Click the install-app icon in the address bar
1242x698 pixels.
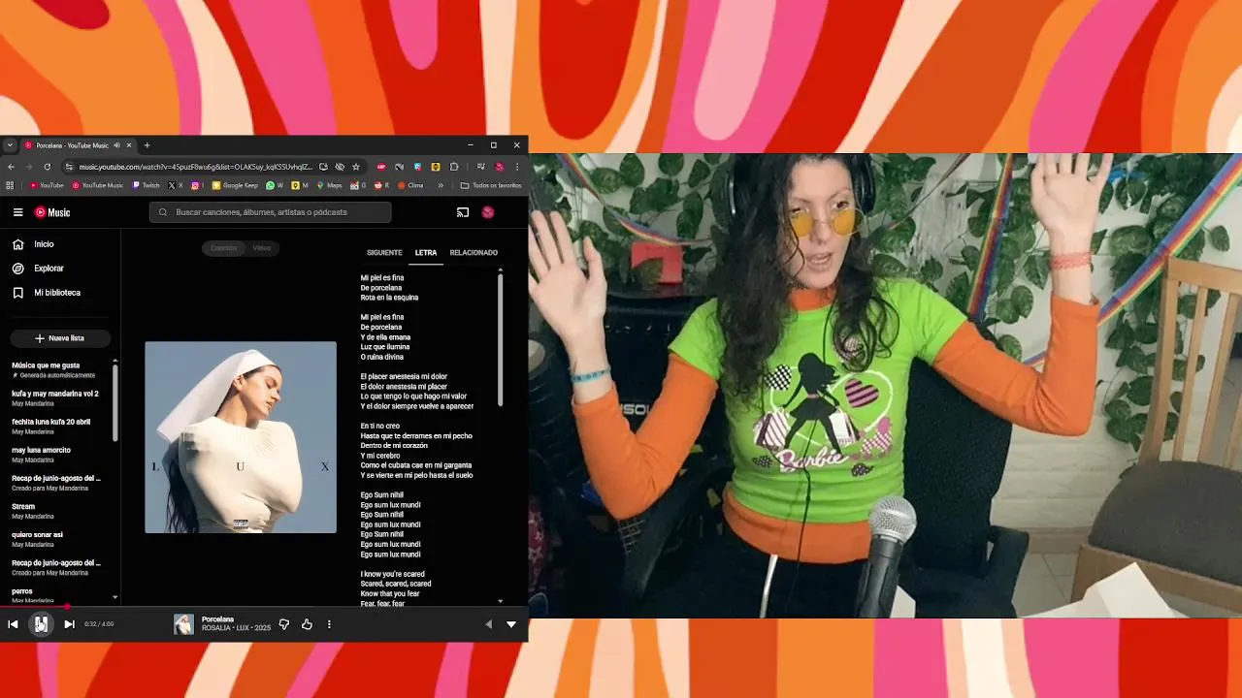pos(323,167)
